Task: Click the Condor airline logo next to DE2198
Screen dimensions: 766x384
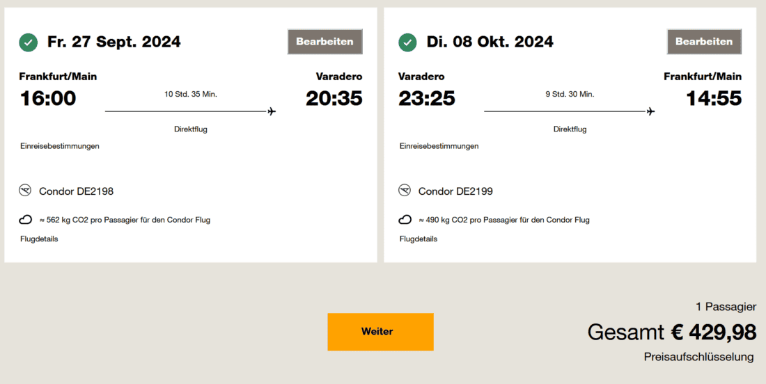Action: point(26,191)
